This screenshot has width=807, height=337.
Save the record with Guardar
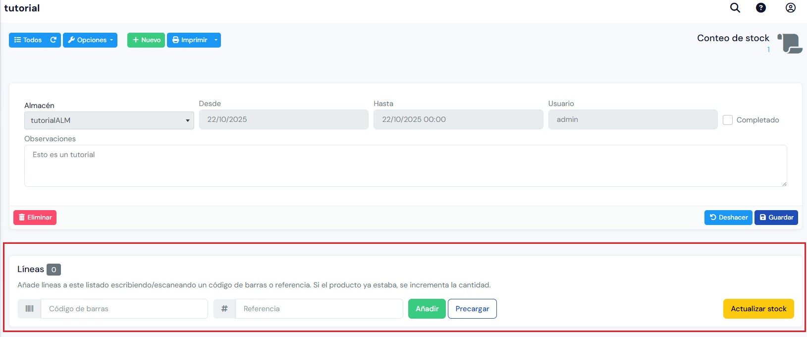tap(776, 218)
